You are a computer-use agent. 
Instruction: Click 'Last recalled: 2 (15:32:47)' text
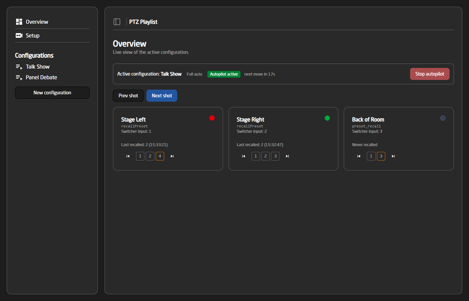tap(260, 145)
